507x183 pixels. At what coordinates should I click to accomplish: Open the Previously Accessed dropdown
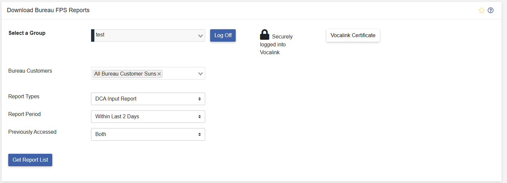pos(148,134)
